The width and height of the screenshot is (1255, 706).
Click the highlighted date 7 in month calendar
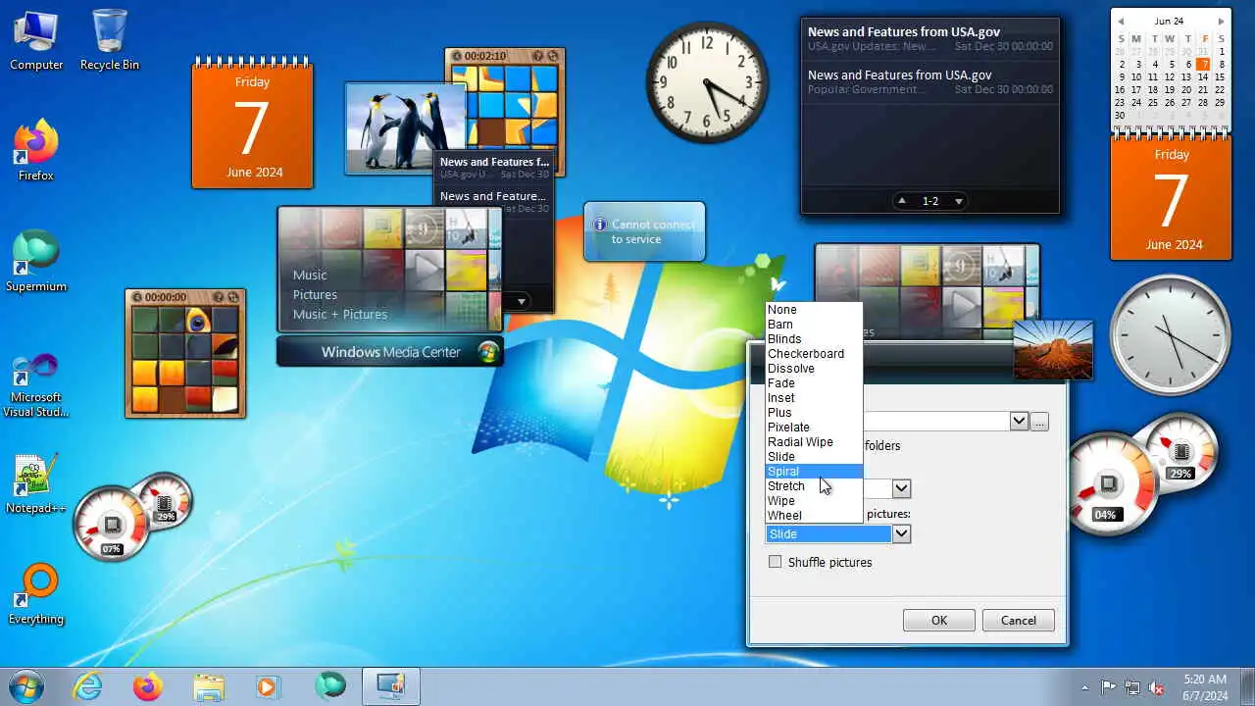coord(1203,64)
